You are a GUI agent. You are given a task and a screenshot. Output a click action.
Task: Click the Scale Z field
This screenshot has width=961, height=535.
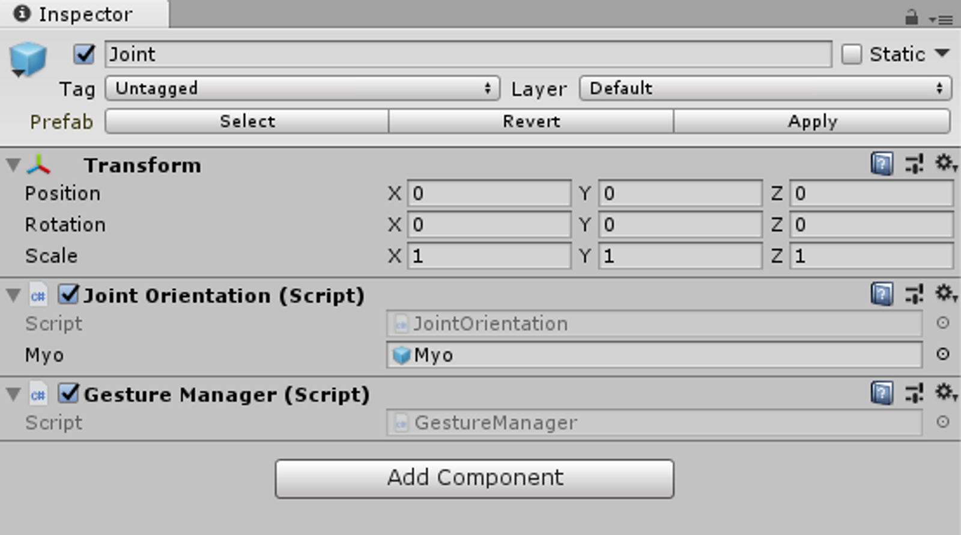tap(871, 256)
